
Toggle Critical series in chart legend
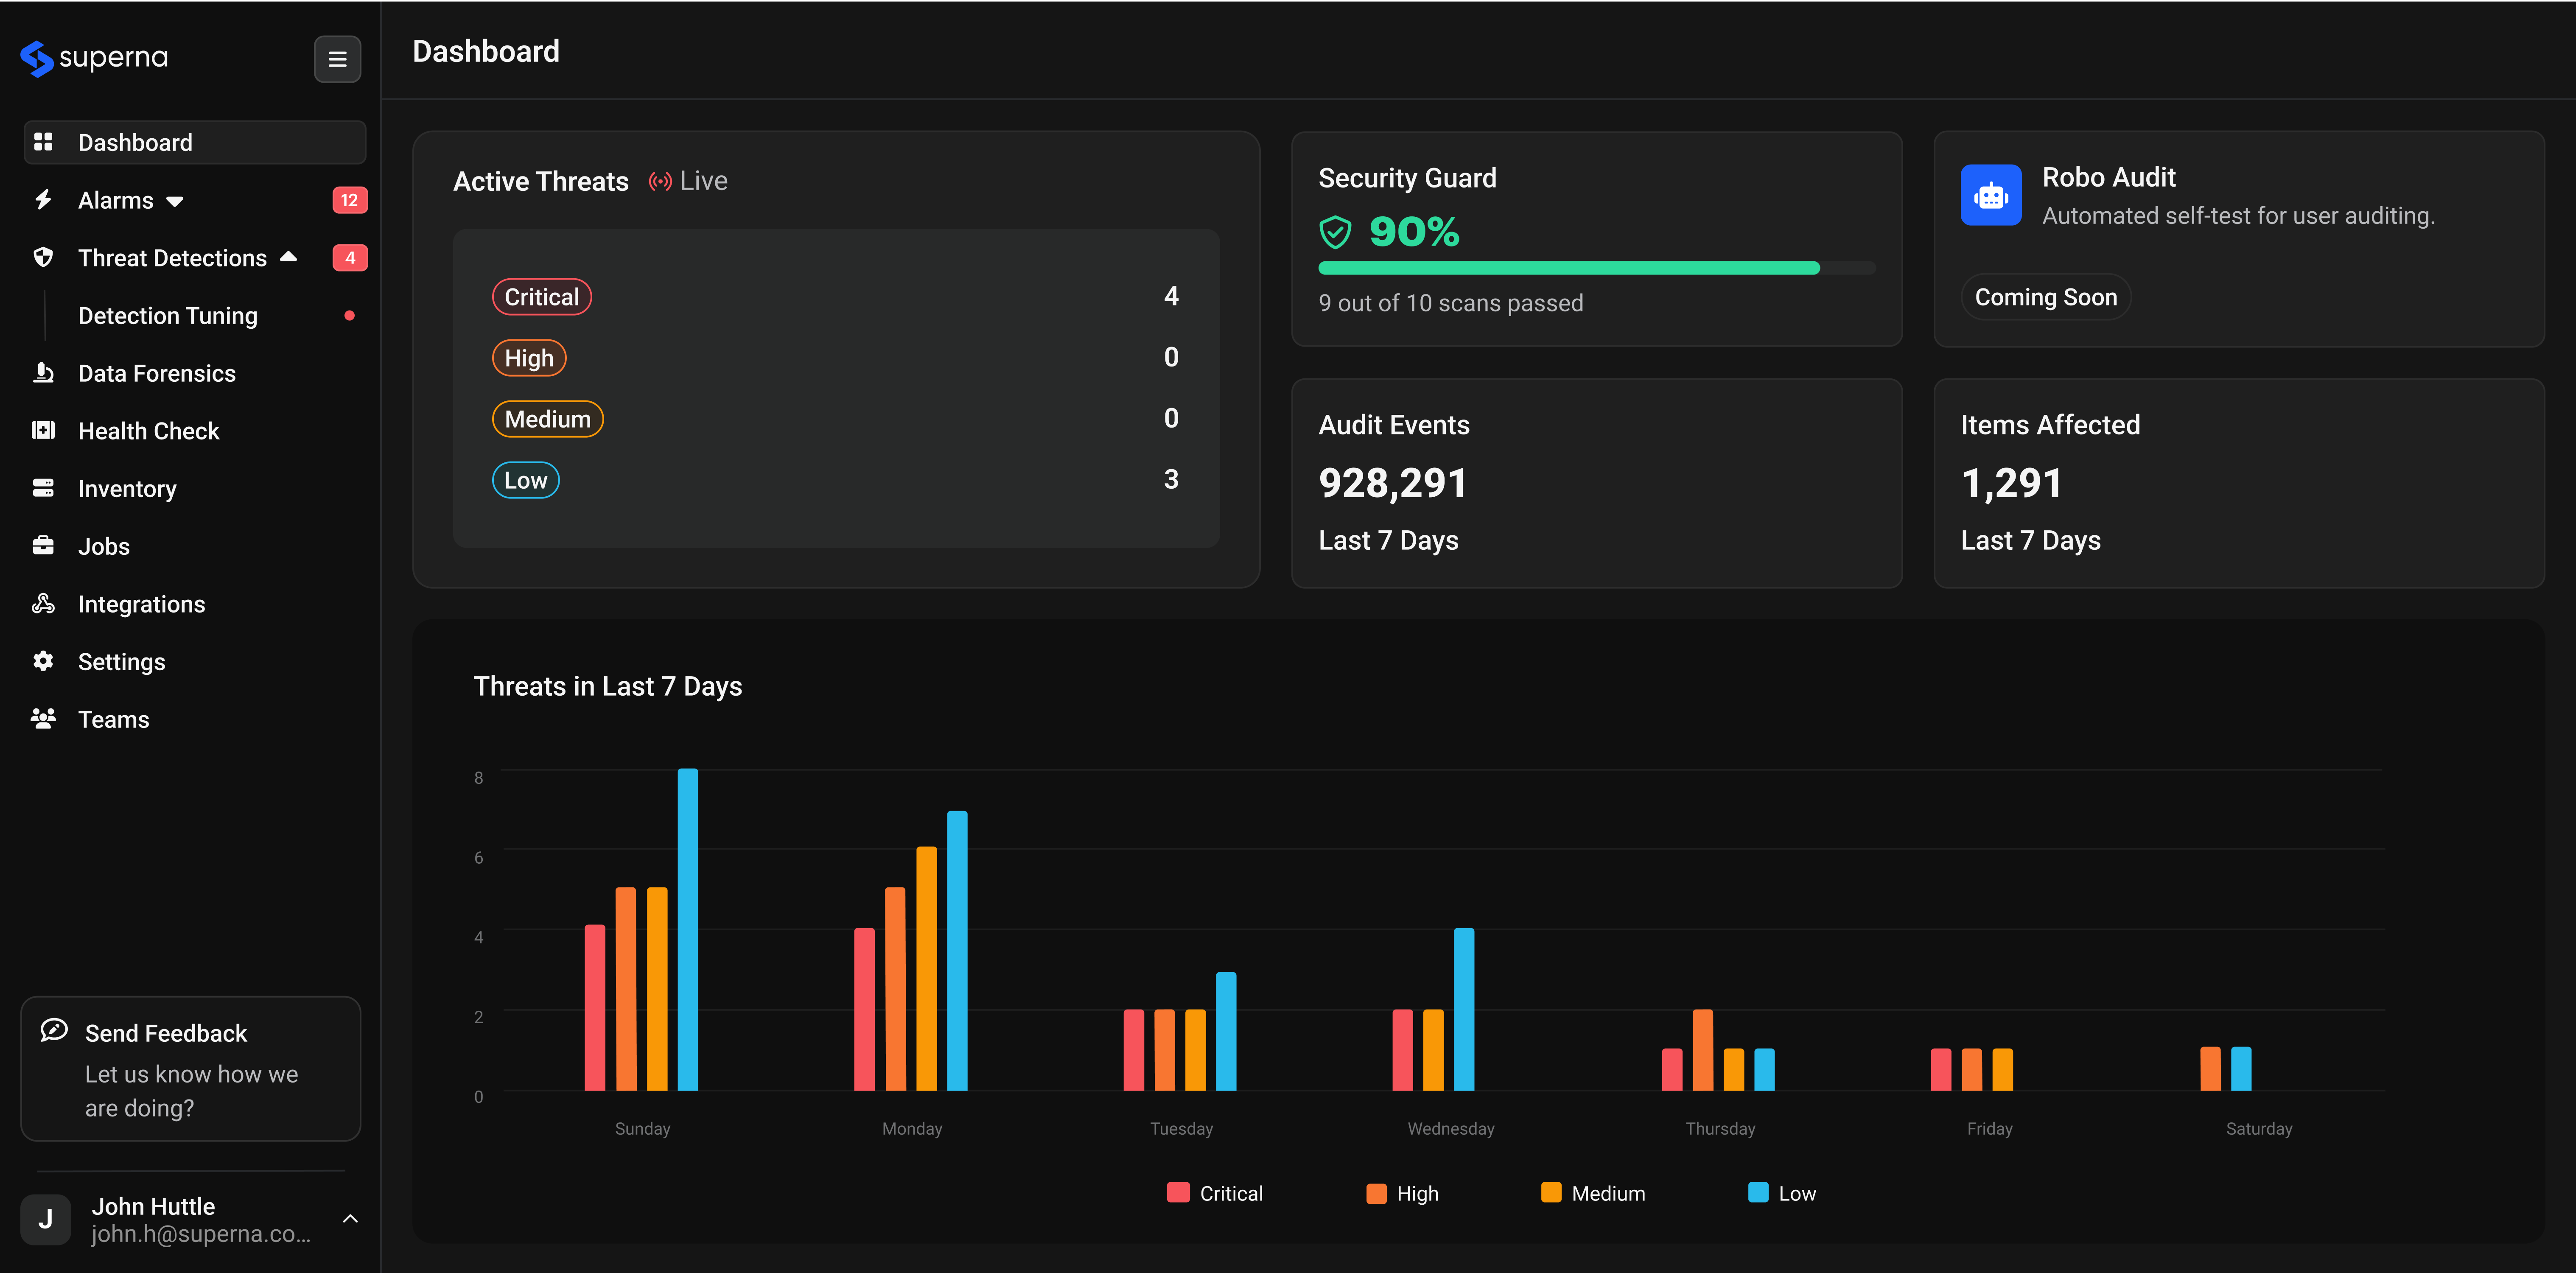click(1214, 1193)
